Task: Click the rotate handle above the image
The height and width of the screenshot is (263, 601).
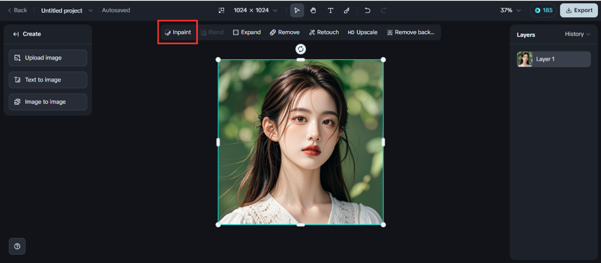Action: pos(300,49)
